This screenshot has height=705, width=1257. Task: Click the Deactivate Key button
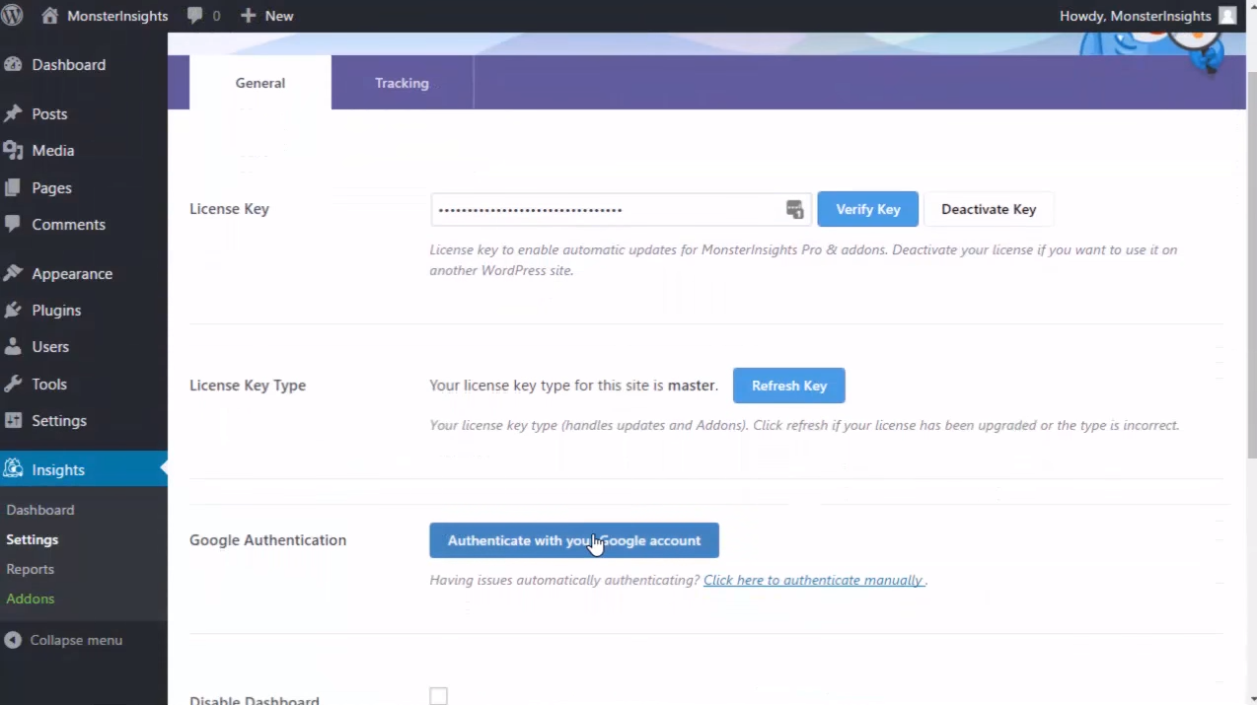point(989,209)
